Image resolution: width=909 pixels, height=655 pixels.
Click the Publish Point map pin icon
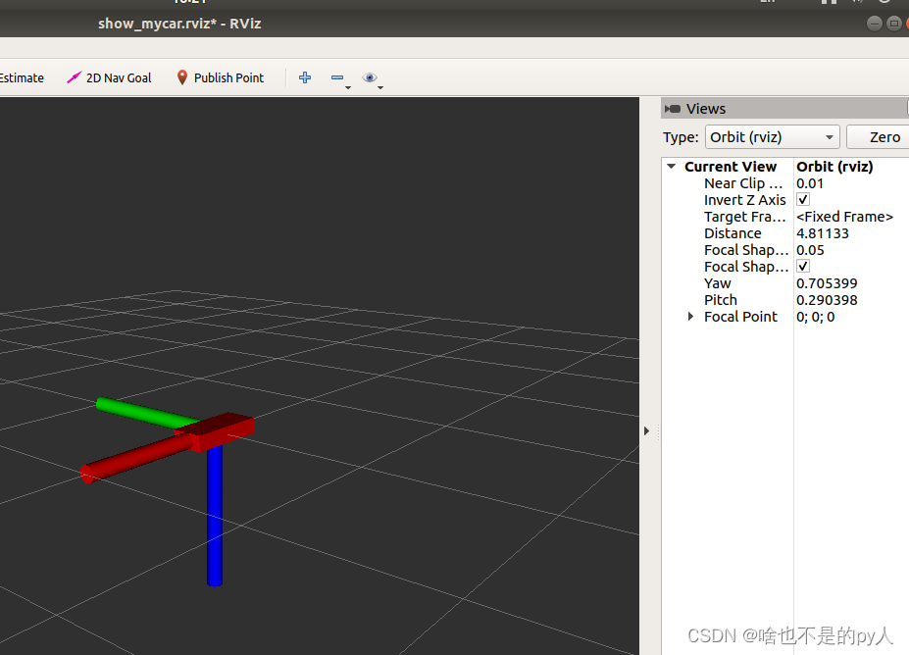pos(182,77)
